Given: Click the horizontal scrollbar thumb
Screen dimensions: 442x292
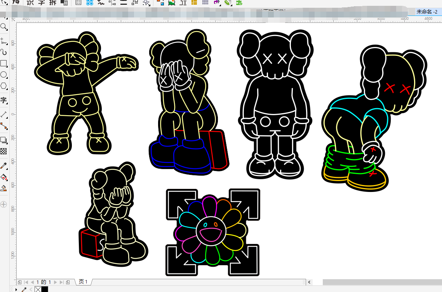Looking at the screenshot, I should click(382, 282).
